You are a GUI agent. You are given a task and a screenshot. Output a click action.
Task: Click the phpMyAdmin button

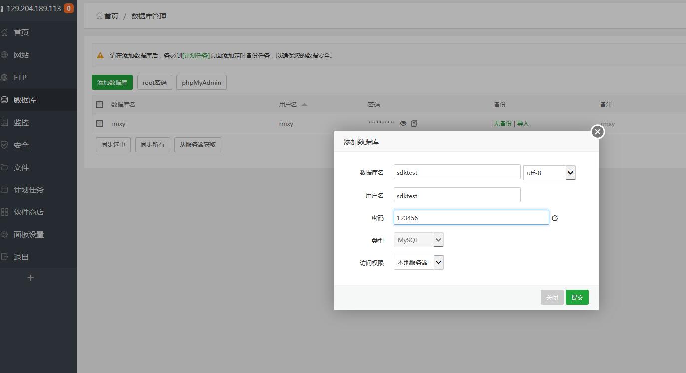coord(201,82)
